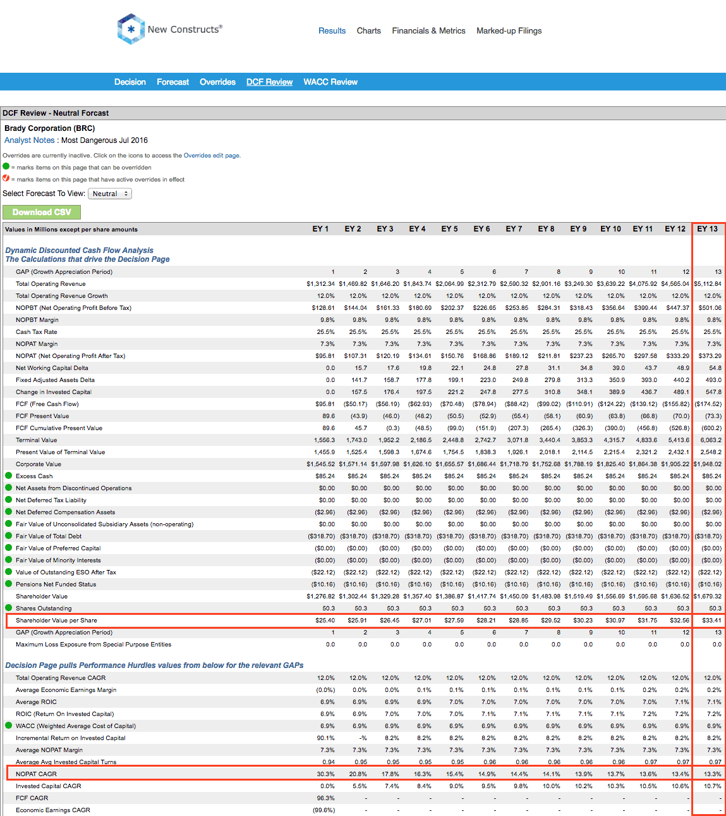Image resolution: width=726 pixels, height=816 pixels.
Task: Switch to Financials & Metrics
Action: (428, 30)
